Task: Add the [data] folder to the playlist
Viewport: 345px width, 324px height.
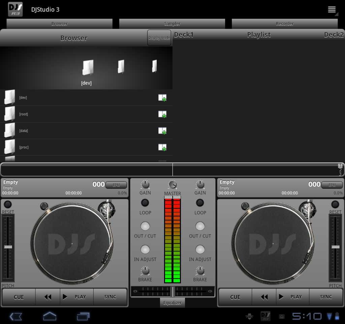Action: pos(162,131)
